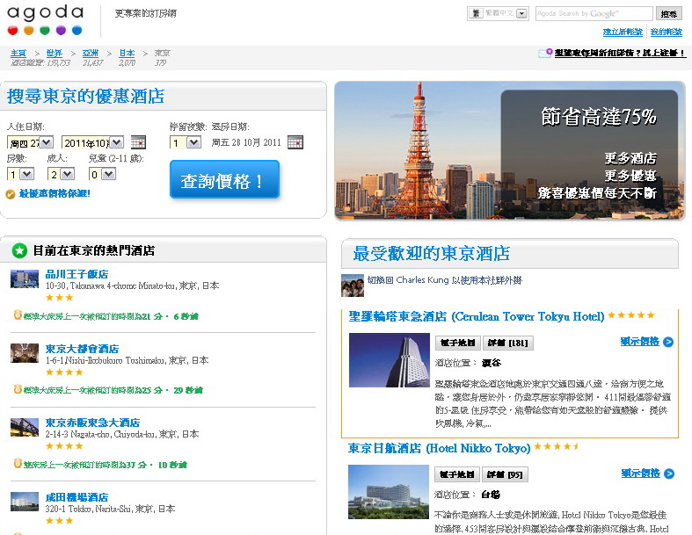Click the newsletter envelope icon

pos(545,53)
